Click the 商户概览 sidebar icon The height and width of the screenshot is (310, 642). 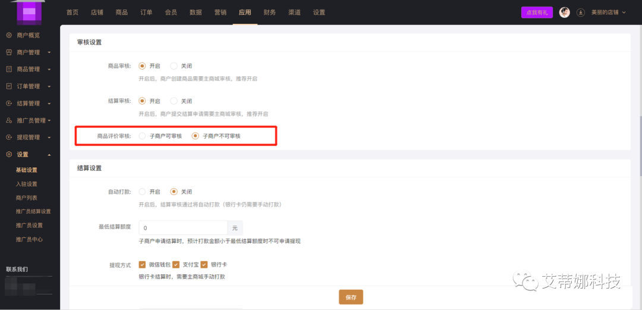tap(9, 35)
